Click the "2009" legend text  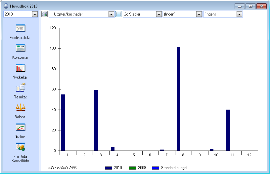142,168
